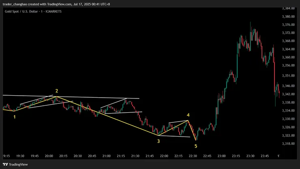Click the 23:15 time axis label
This screenshot has width=300, height=169.
coord(236,156)
